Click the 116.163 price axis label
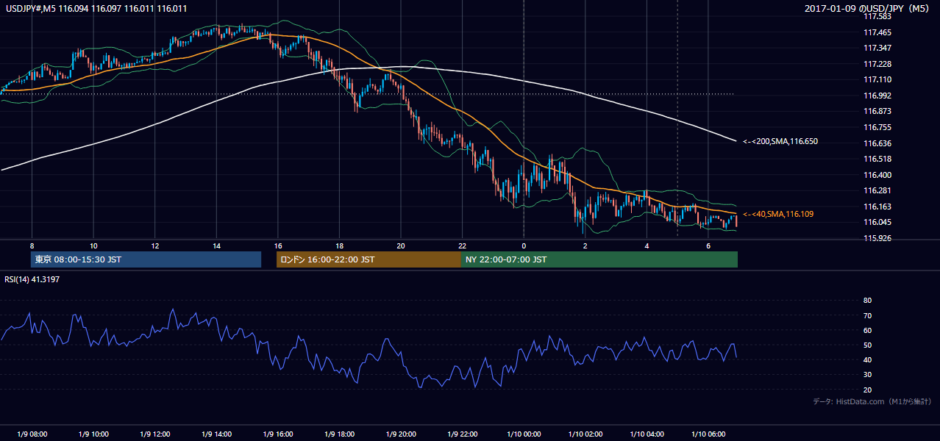940x441 pixels. pyautogui.click(x=877, y=207)
